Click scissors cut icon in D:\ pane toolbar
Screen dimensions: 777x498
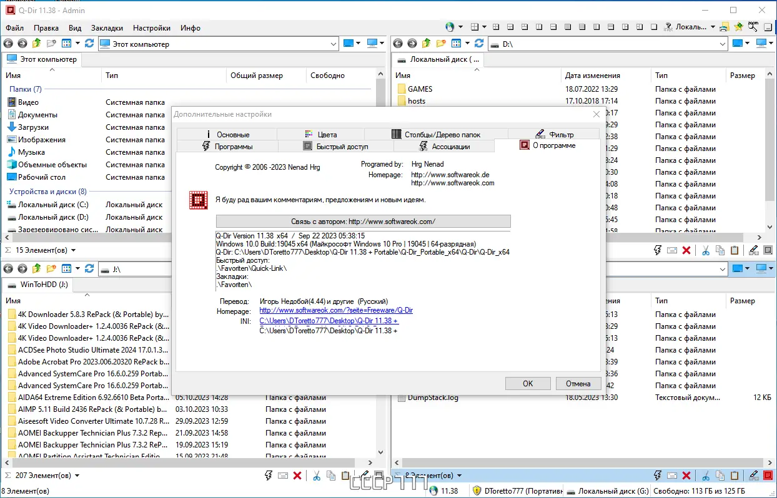point(706,250)
